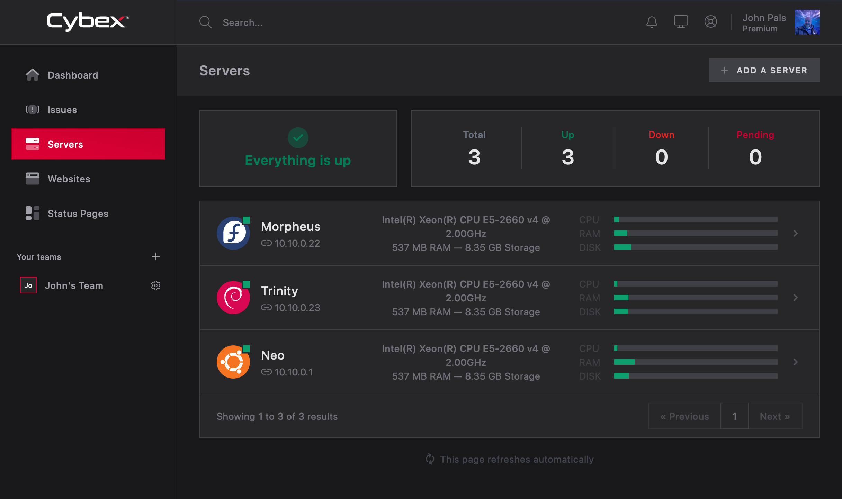
Task: Click the Morpheus Fedora logo icon
Action: tap(233, 233)
